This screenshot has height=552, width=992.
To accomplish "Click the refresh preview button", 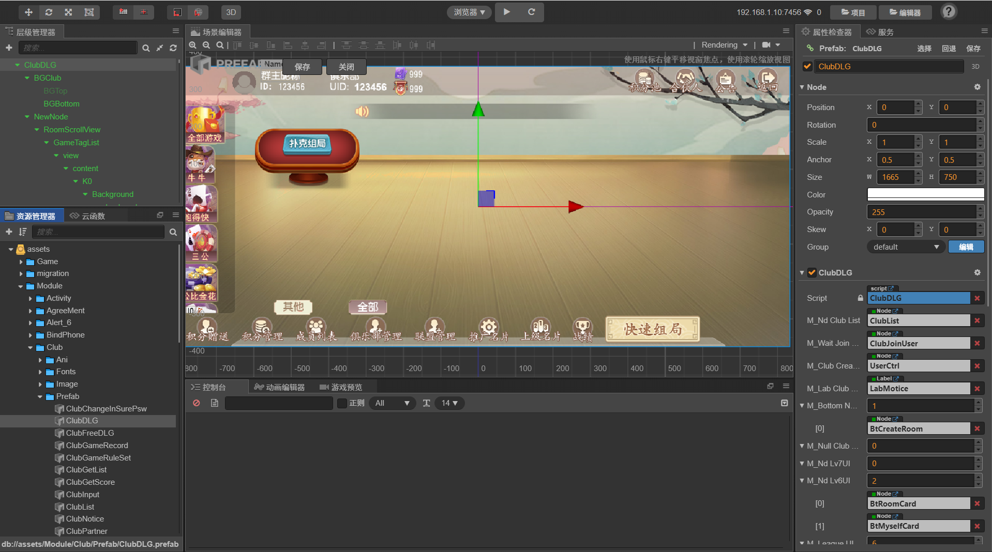I will [531, 12].
